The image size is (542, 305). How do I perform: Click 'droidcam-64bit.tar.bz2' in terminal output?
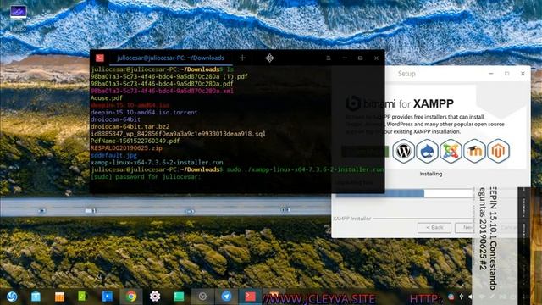click(130, 126)
